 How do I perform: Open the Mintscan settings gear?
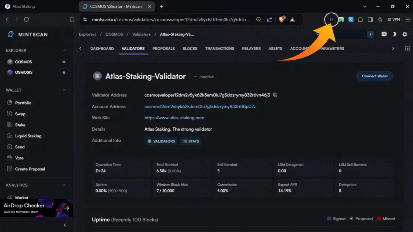tap(405, 34)
